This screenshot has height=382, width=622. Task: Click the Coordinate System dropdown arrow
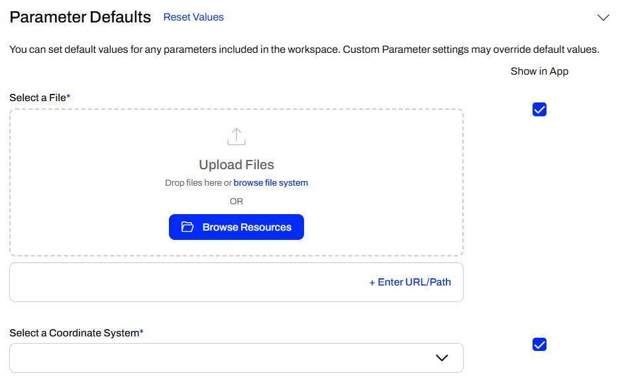coord(442,358)
